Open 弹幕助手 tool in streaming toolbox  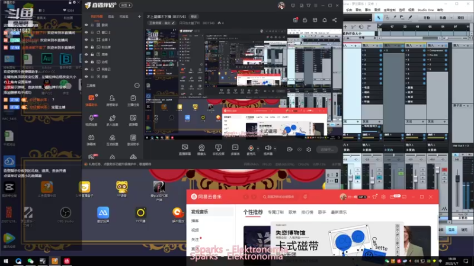(91, 100)
